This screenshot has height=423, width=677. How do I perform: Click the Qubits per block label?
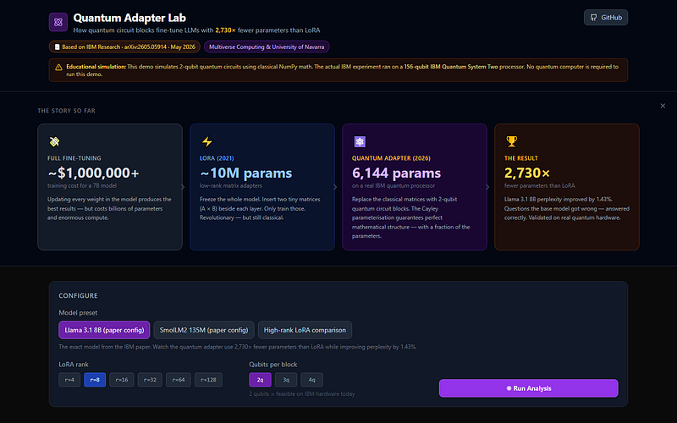272,365
